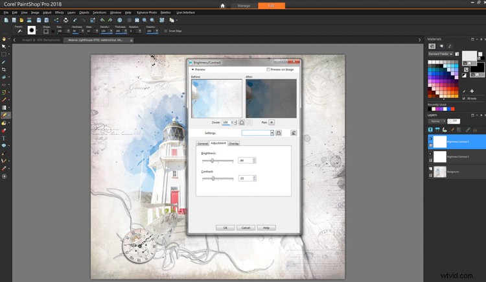Screen dimensions: 486x282
Task: Click the Zoom out magnifier toolbar icon
Action: pyautogui.click(x=145, y=20)
